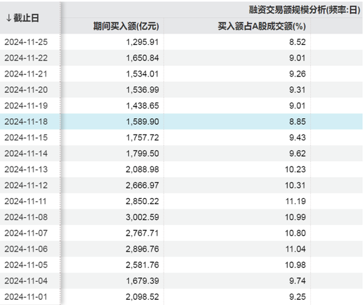Select the date cell 2024-11-07

click(26, 233)
